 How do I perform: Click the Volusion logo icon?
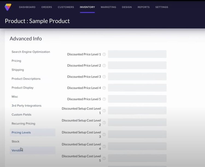point(8,7)
